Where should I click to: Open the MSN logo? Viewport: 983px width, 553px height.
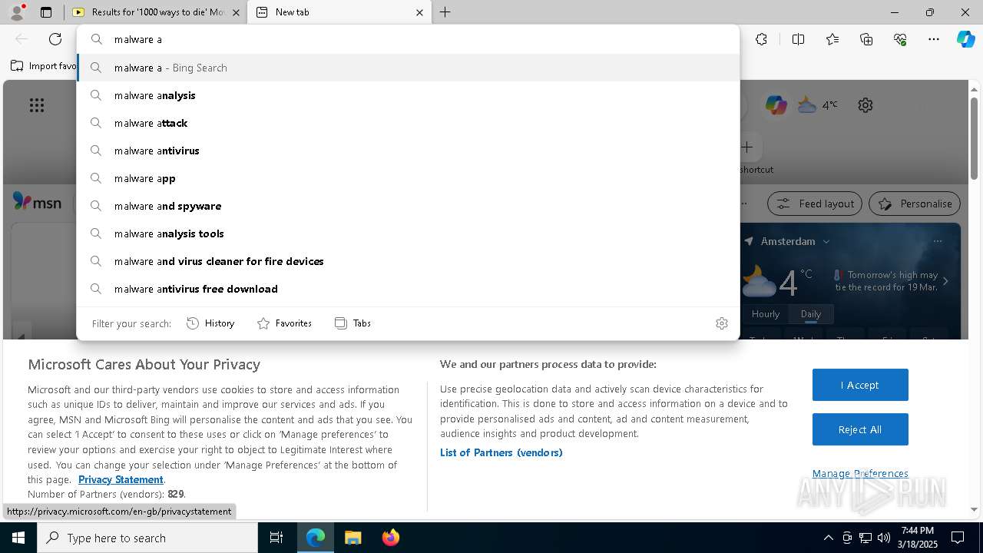(x=37, y=202)
